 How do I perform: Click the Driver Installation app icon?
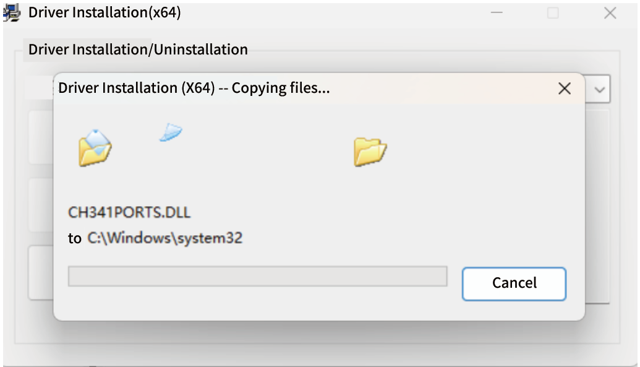point(11,13)
